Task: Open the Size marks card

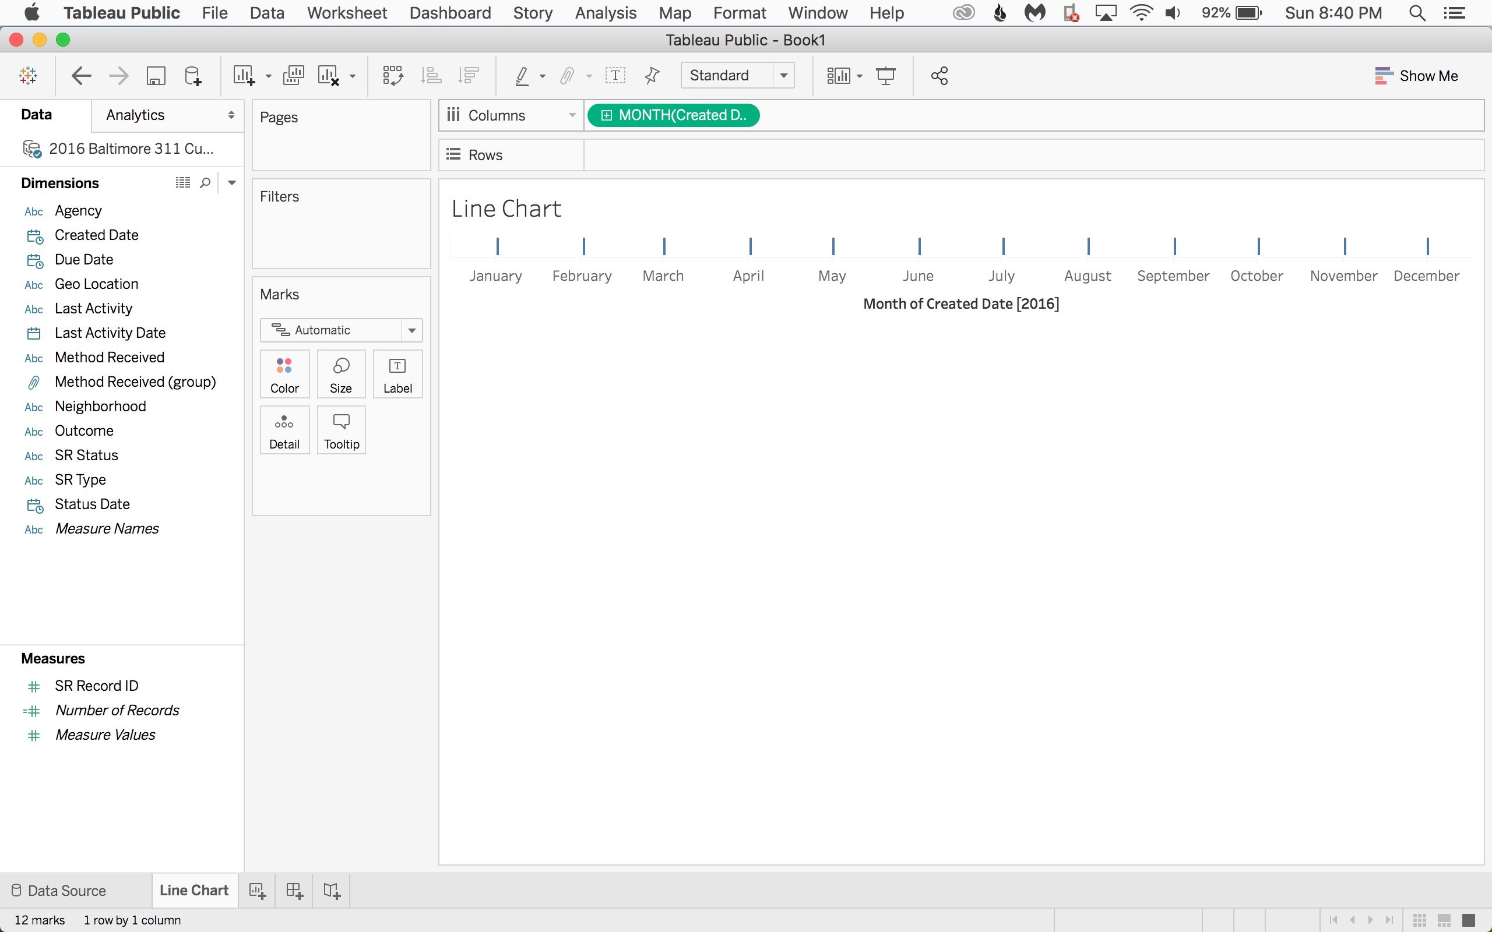Action: pos(341,374)
